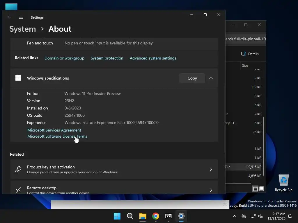Open File Explorer from the taskbar
The width and height of the screenshot is (298, 223).
coord(143,216)
